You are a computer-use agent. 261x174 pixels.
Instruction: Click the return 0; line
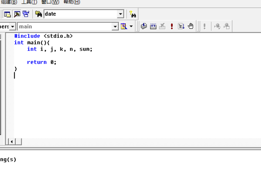click(42, 62)
